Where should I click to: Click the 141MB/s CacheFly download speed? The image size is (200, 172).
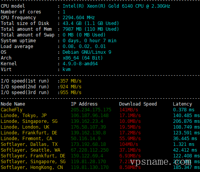129,110
